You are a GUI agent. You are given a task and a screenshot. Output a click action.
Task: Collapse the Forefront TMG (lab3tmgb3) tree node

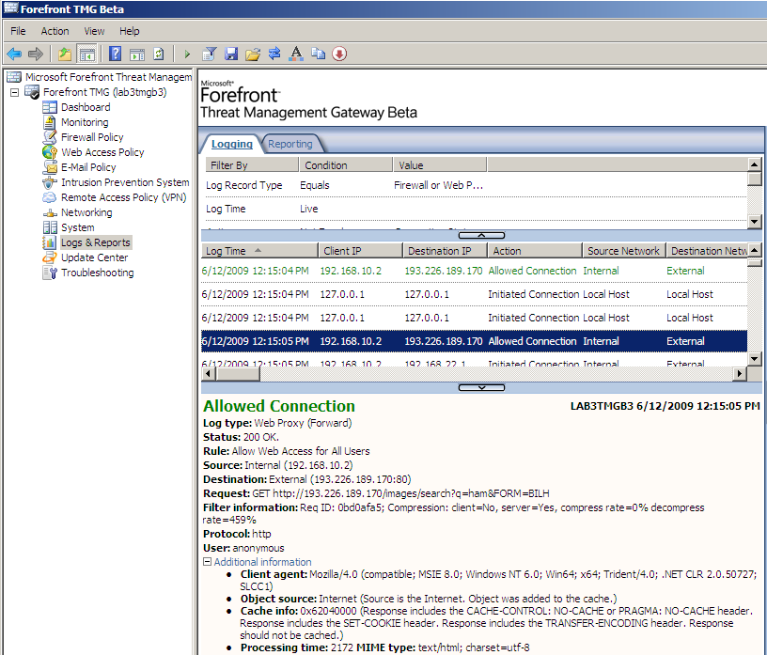pos(15,92)
